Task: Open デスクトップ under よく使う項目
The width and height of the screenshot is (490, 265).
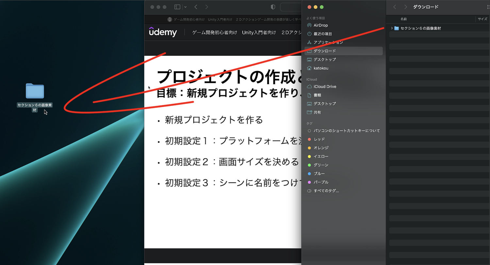Action: point(343,59)
